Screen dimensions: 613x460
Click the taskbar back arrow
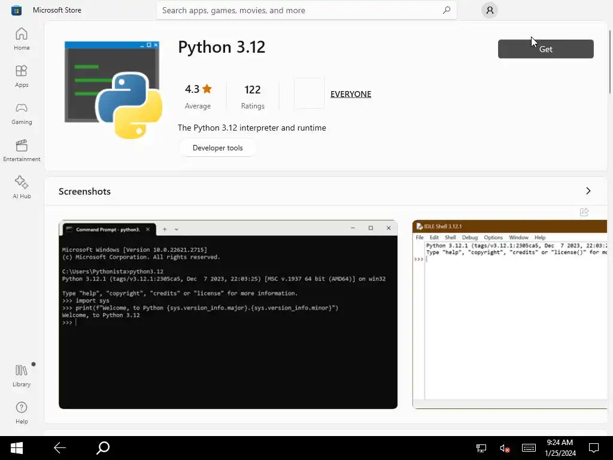click(60, 448)
